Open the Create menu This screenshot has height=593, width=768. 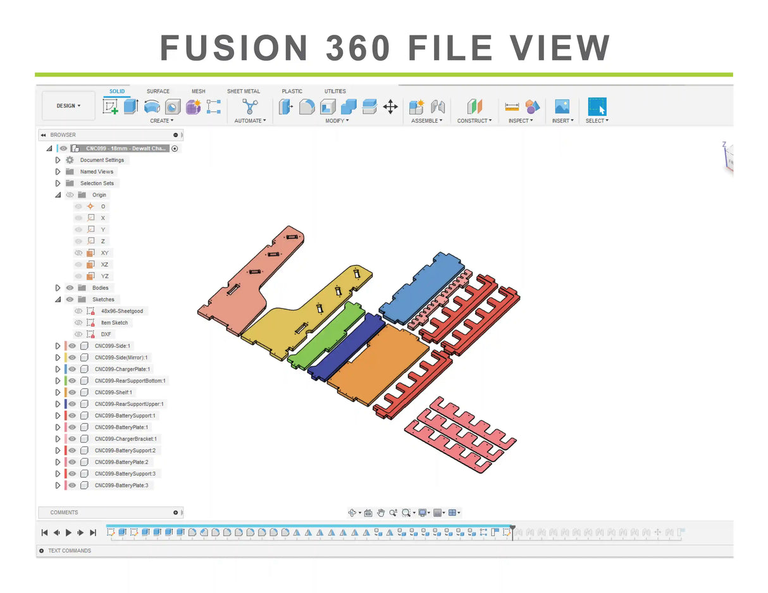(x=162, y=121)
